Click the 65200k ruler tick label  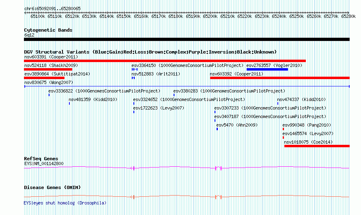point(210,16)
